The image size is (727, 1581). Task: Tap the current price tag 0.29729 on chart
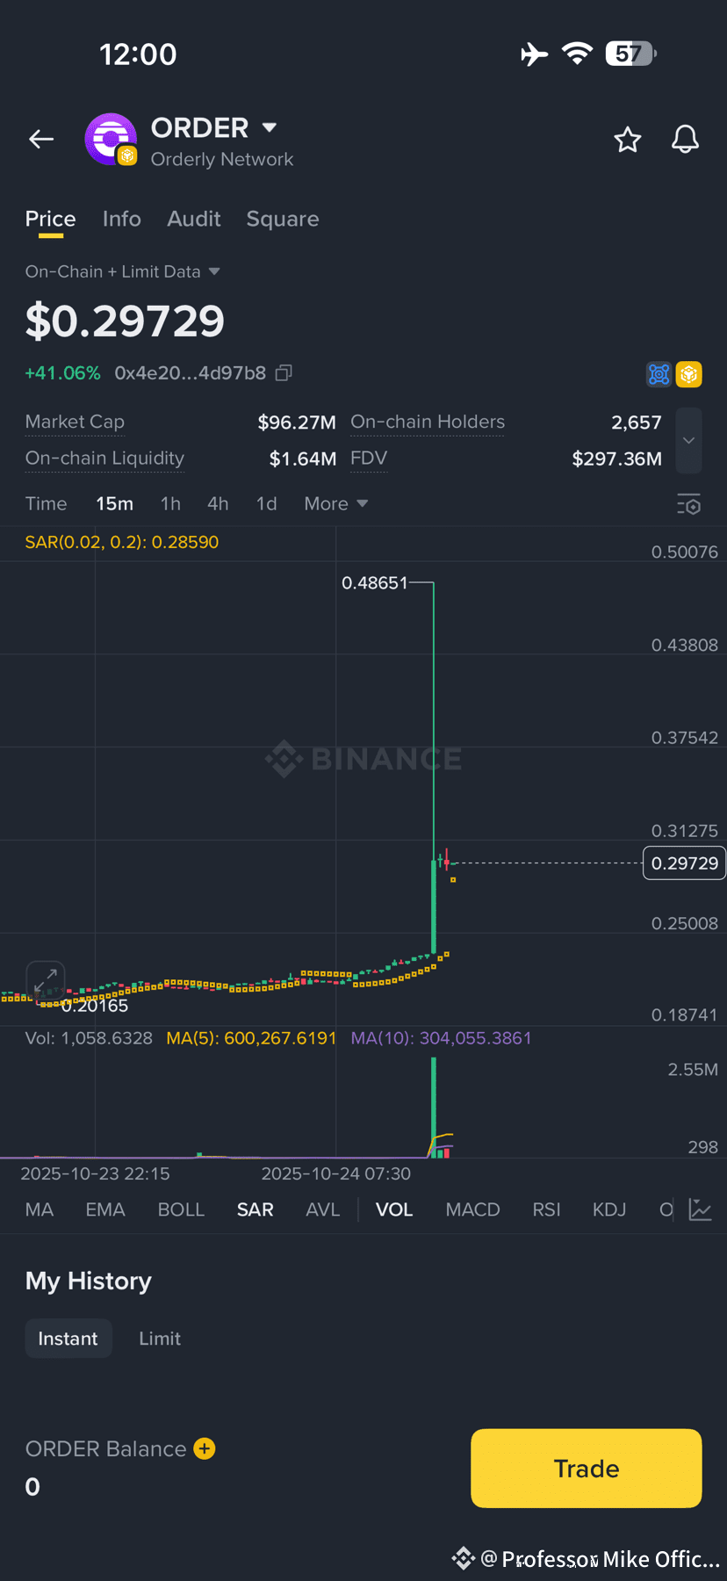685,863
